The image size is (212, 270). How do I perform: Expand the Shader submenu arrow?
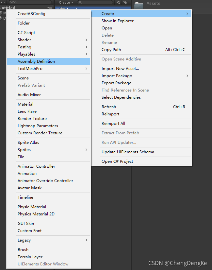(86, 40)
